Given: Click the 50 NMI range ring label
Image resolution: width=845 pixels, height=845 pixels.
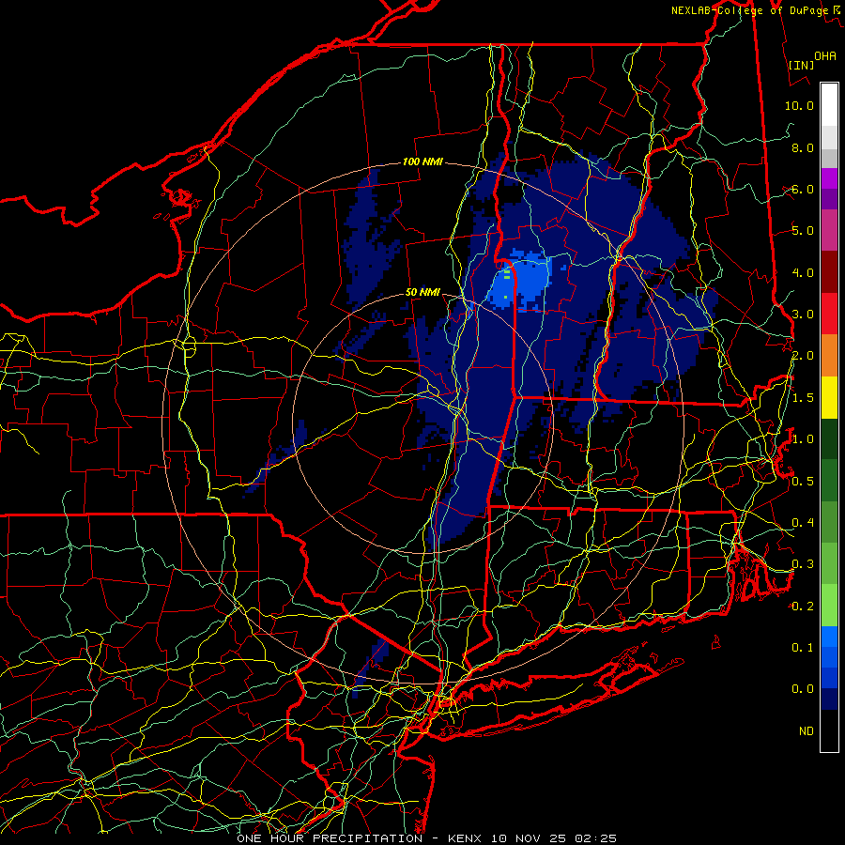Looking at the screenshot, I should coord(422,292).
